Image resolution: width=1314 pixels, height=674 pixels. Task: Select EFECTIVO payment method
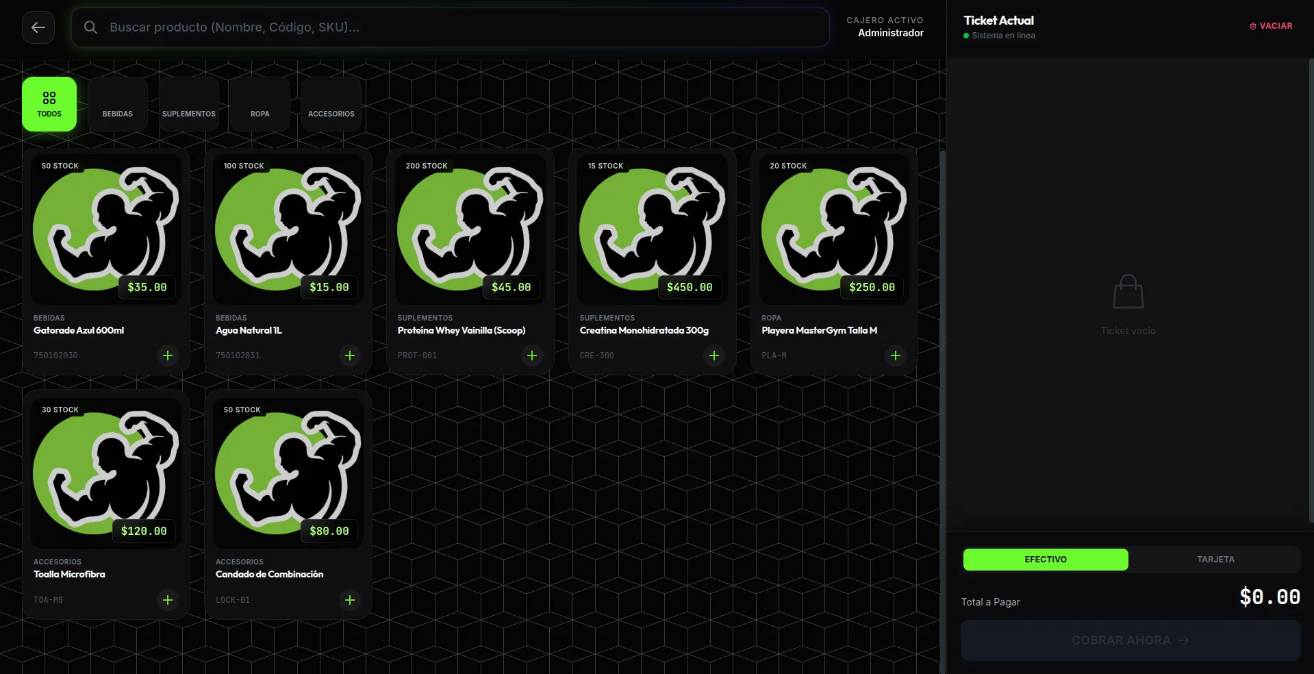[x=1046, y=560]
